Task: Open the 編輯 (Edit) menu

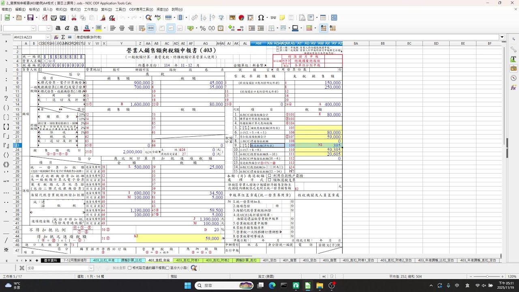Action: click(20, 9)
